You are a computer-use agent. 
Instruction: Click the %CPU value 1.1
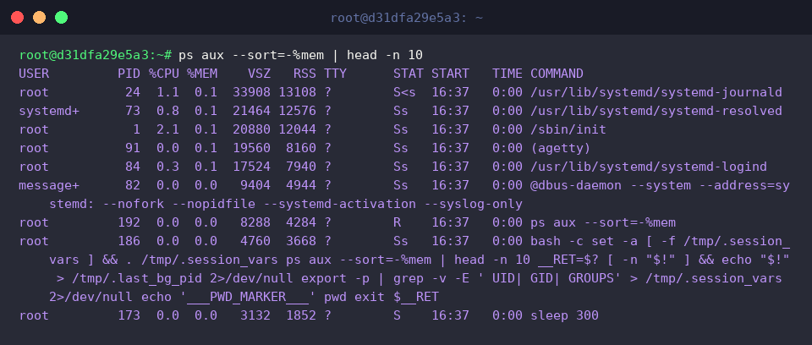[x=167, y=92]
